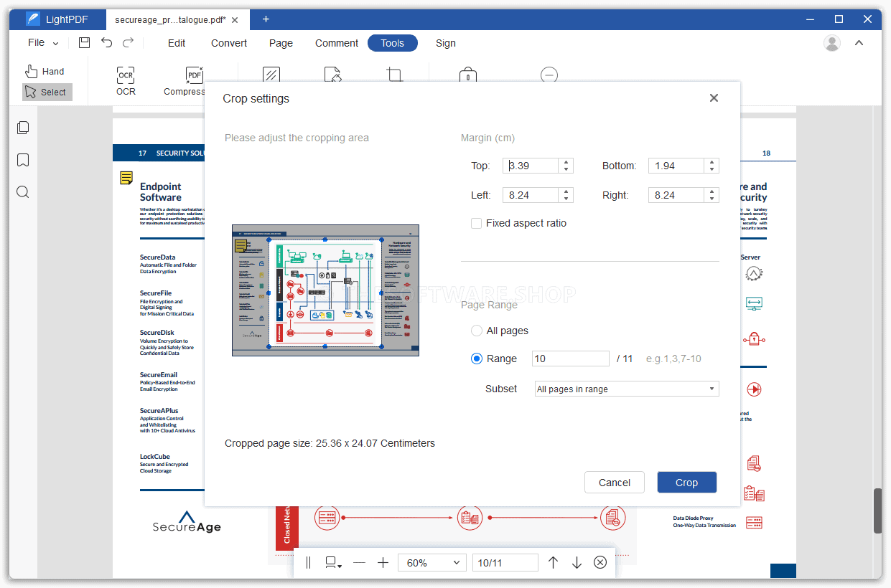Open the Compress PDF tool

point(185,81)
